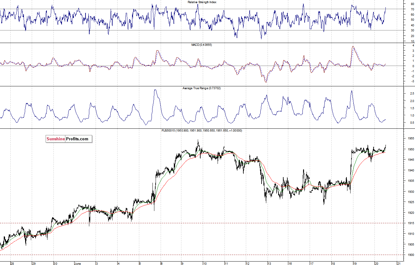Click the 21 date axis label
Viewport: 415px width, 265px height.
398,263
